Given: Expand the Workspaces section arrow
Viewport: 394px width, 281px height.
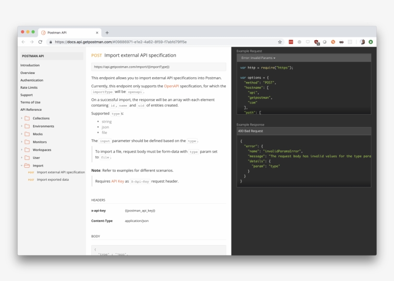Looking at the screenshot, I should coord(22,150).
